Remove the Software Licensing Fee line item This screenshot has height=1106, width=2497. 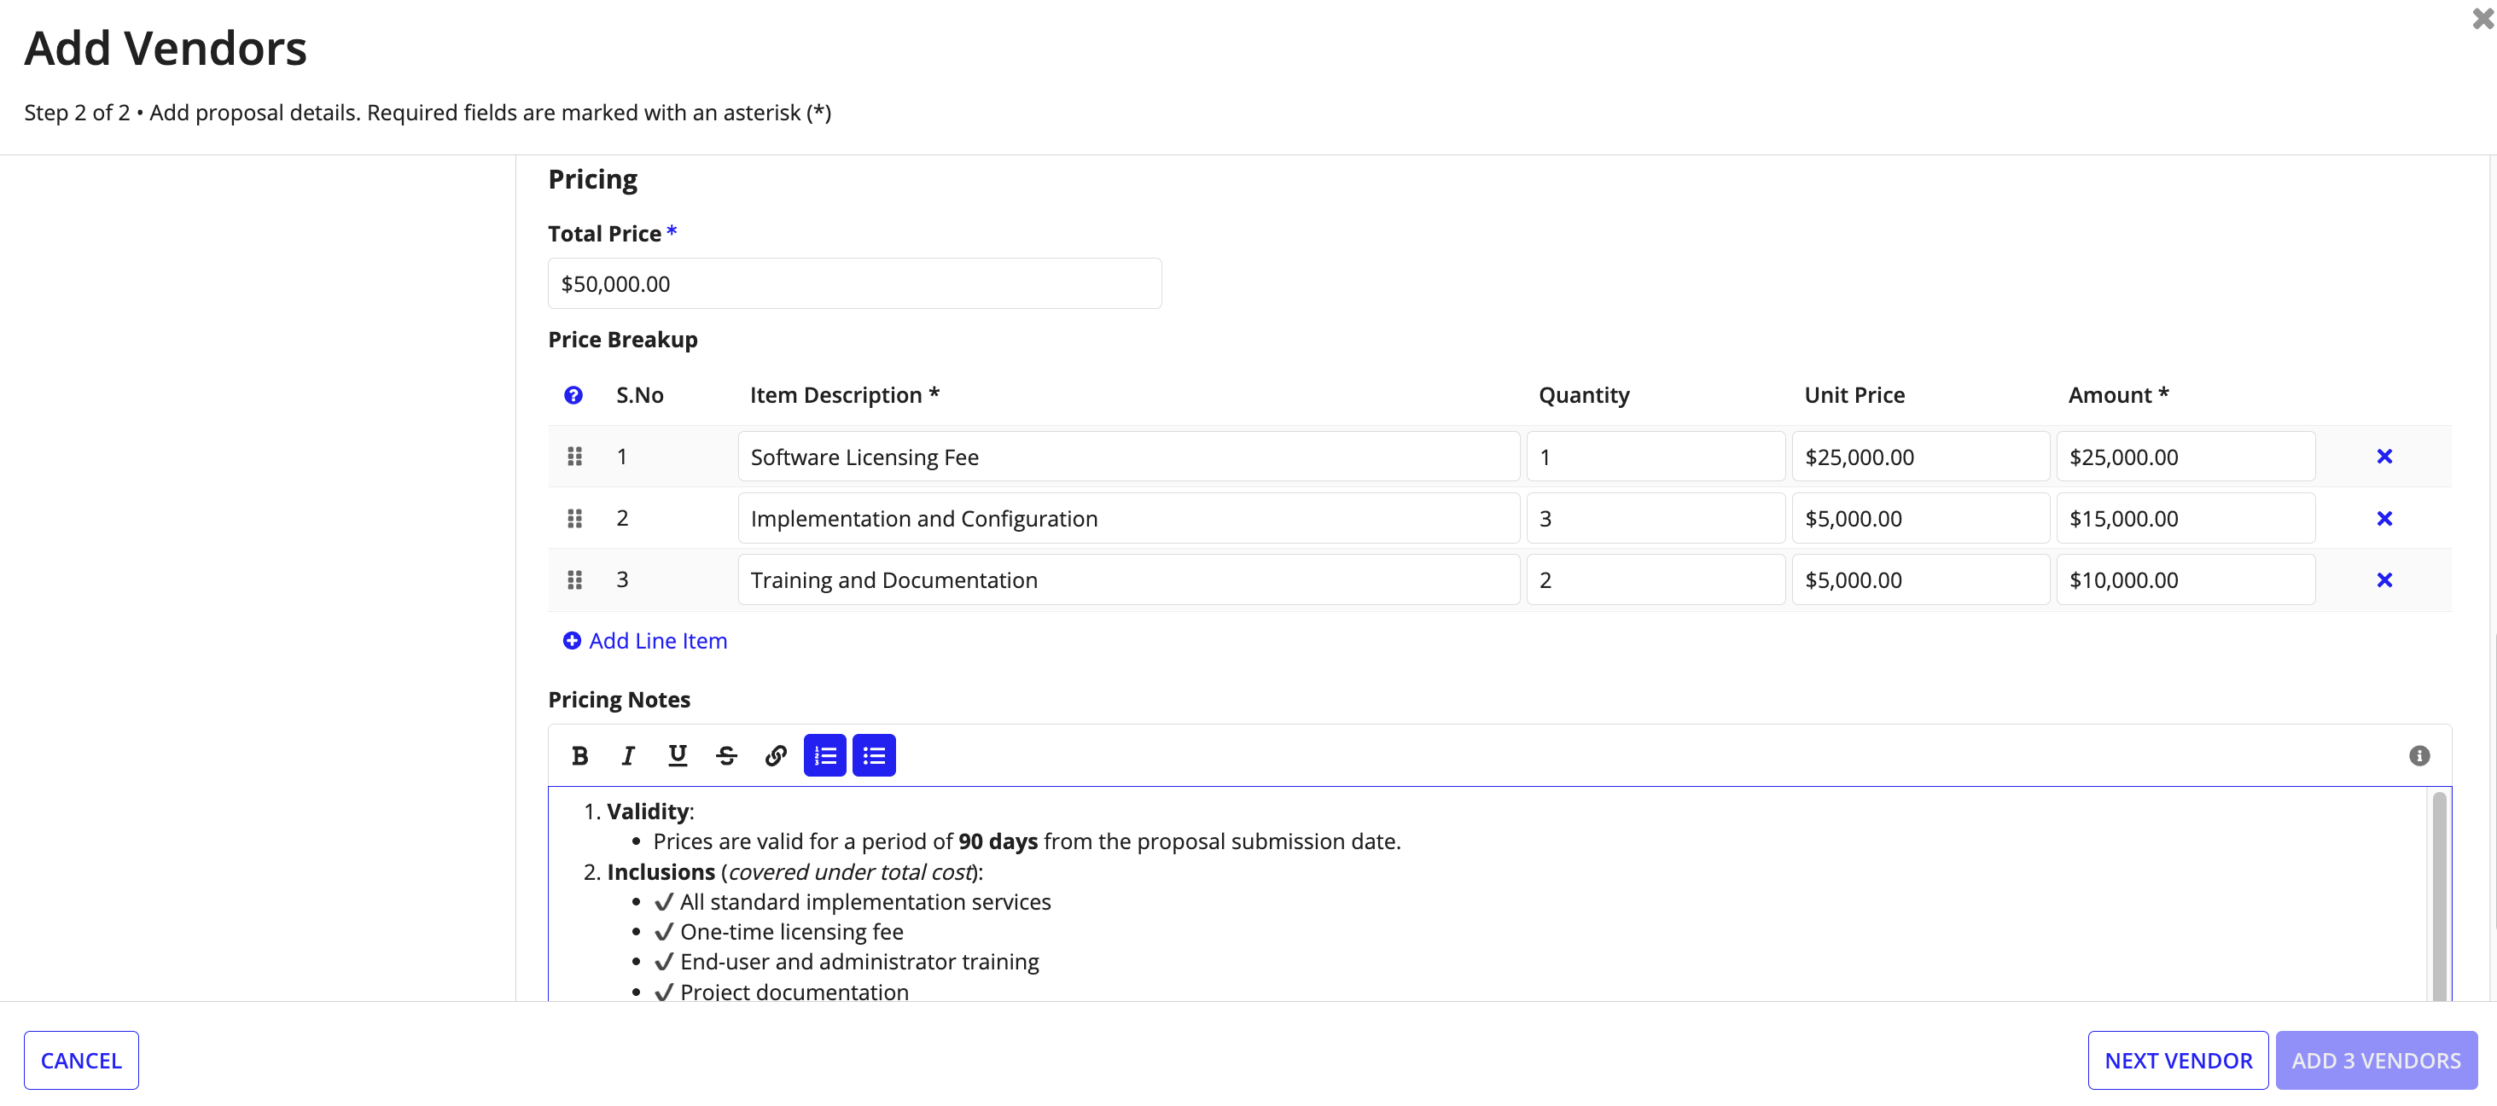click(x=2383, y=457)
